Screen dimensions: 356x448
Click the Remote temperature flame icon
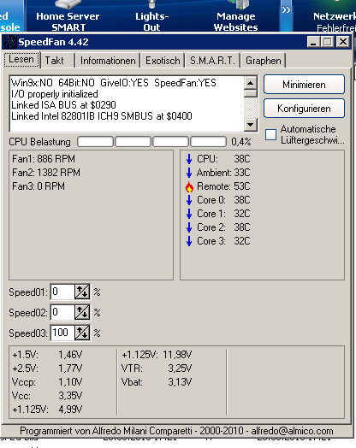(x=189, y=186)
